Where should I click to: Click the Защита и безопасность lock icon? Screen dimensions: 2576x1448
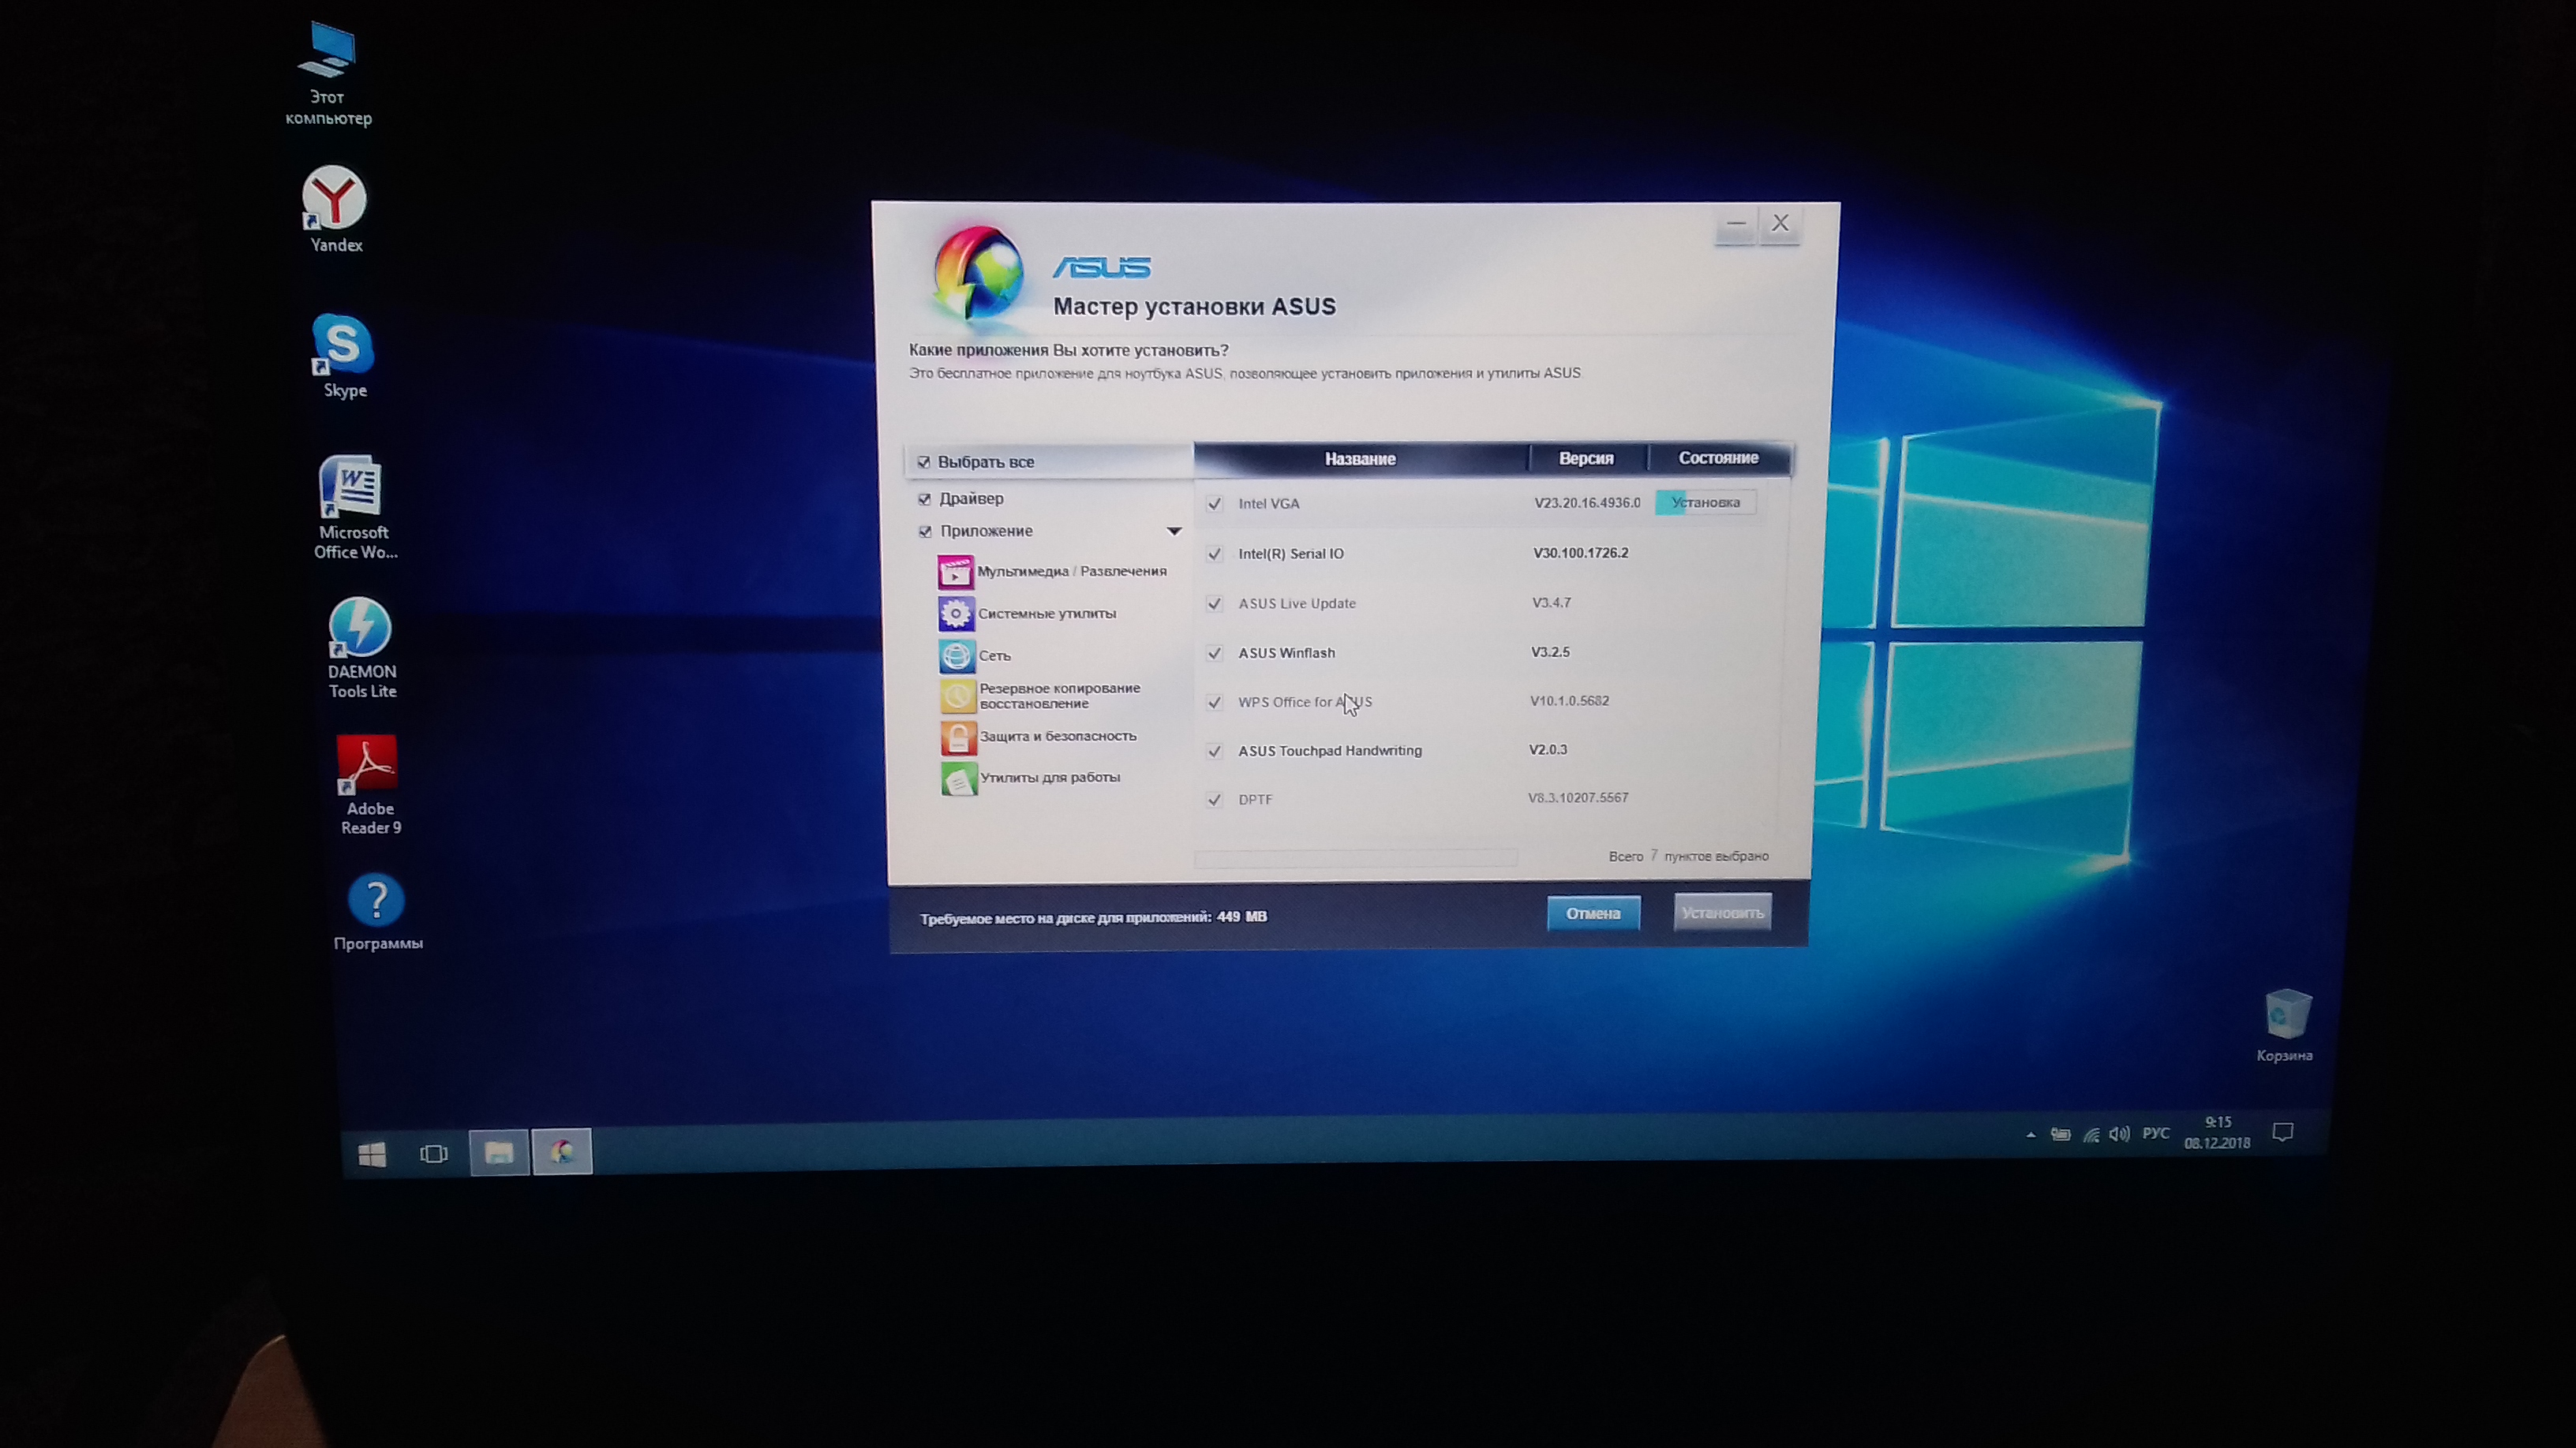pyautogui.click(x=958, y=737)
